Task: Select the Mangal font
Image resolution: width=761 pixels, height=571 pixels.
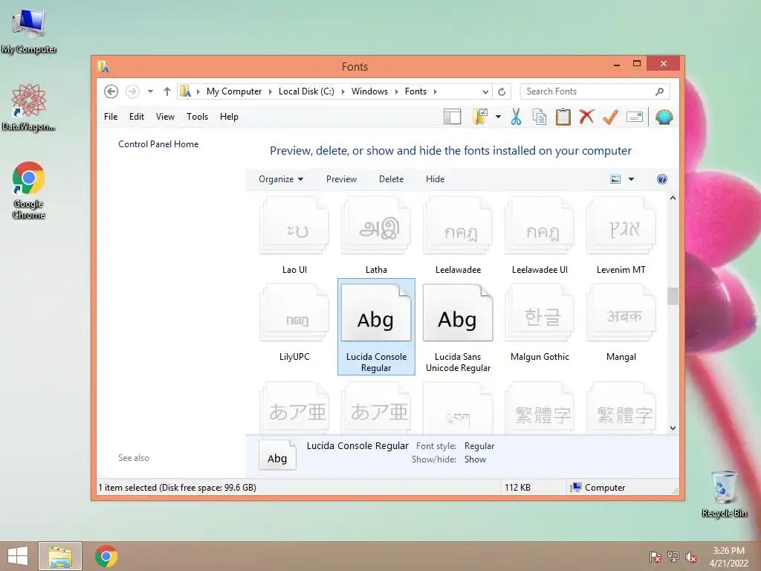Action: [621, 323]
